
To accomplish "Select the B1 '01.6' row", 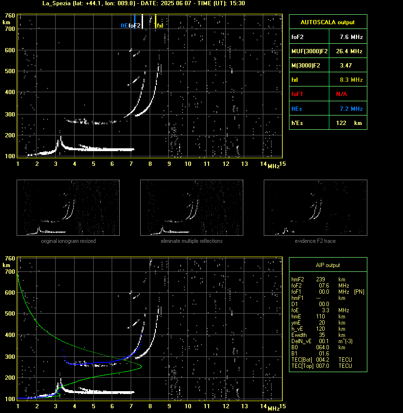I will pos(310,354).
